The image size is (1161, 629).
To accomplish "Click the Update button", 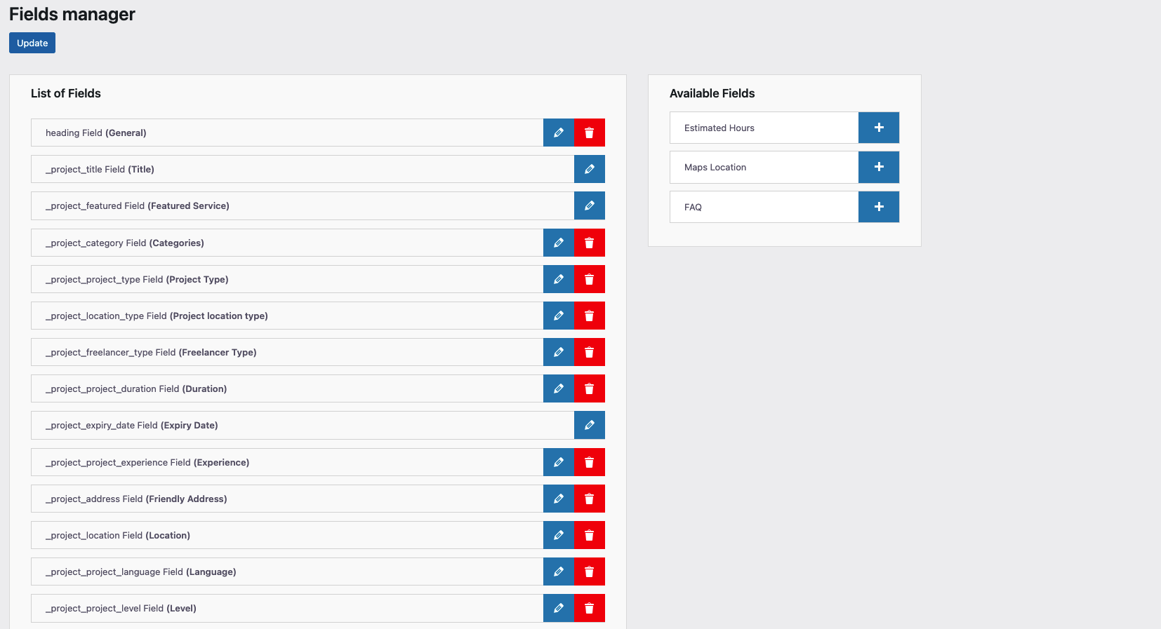I will point(32,43).
